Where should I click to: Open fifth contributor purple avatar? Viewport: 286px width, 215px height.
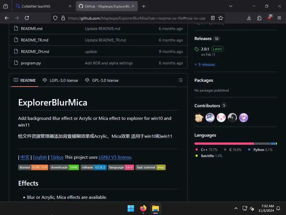tap(243, 118)
